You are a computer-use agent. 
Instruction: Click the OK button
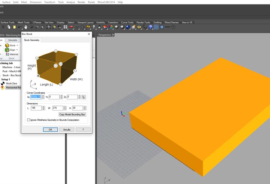[x=50, y=130]
